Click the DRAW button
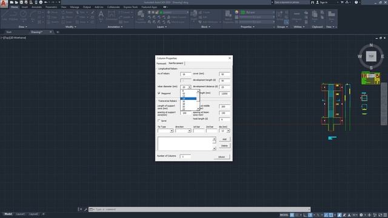Viewport: 388px width, 218px height. (221, 157)
